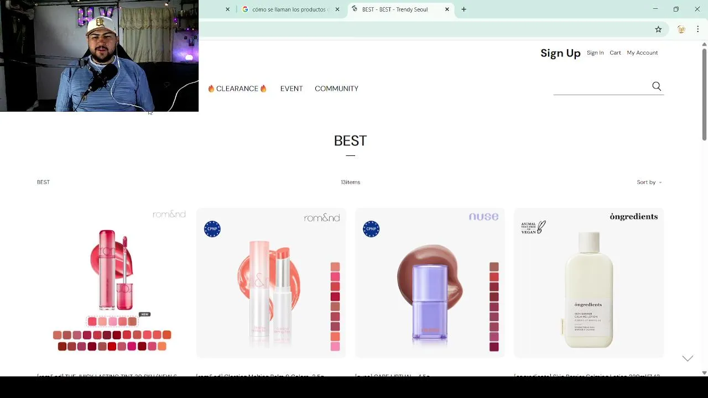This screenshot has height=398, width=708.
Task: Click the scrollbar up arrow
Action: (x=704, y=44)
